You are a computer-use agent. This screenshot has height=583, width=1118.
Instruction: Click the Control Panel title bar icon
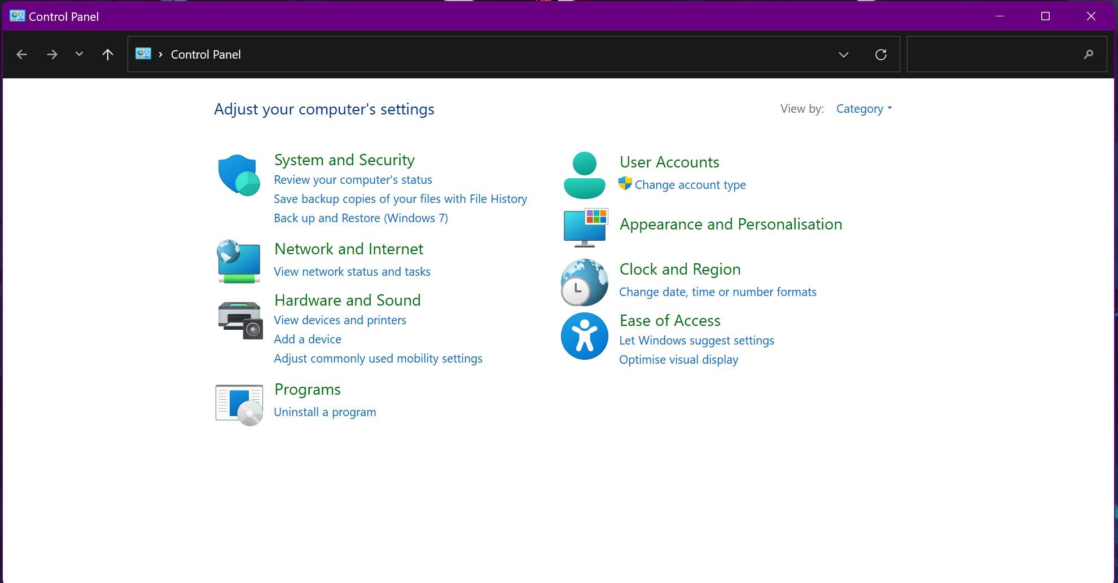coord(17,16)
